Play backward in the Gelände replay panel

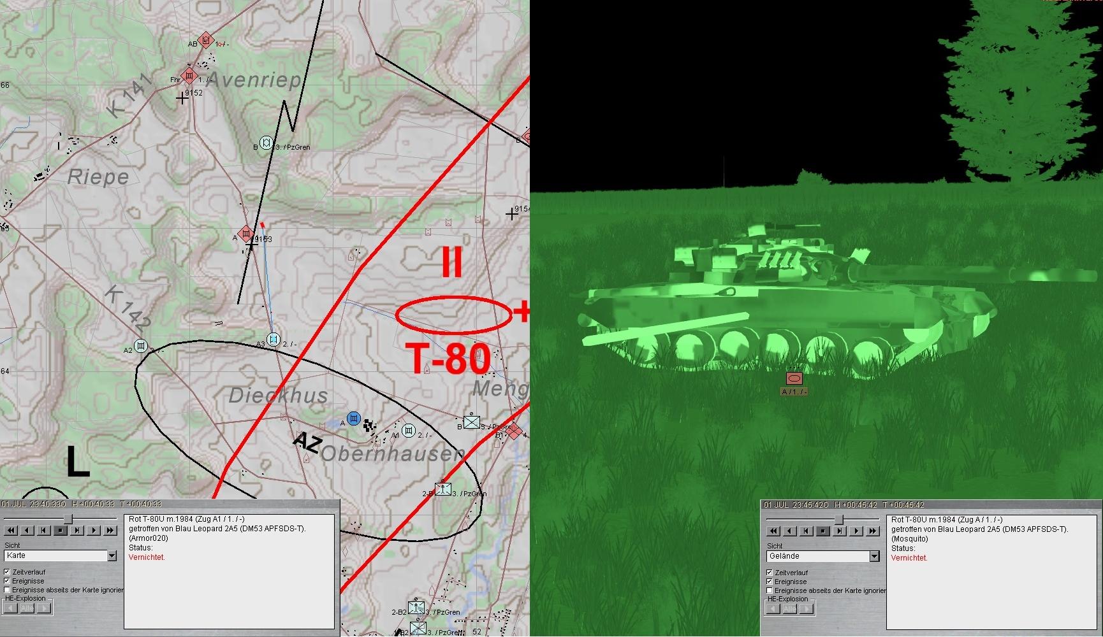[789, 531]
